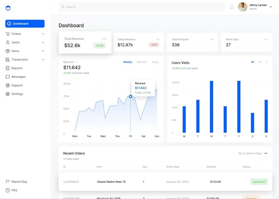Screen dimensions: 279x199
Task: Expand the Items submenu chevron
Action: (43, 51)
